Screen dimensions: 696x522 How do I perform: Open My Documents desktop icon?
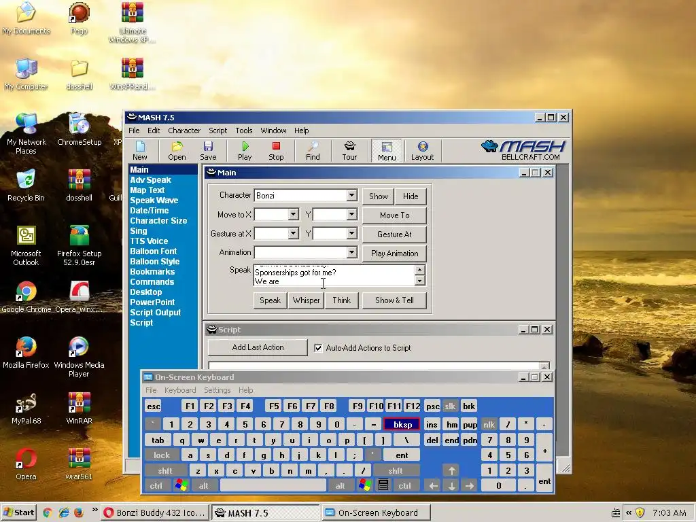click(26, 18)
